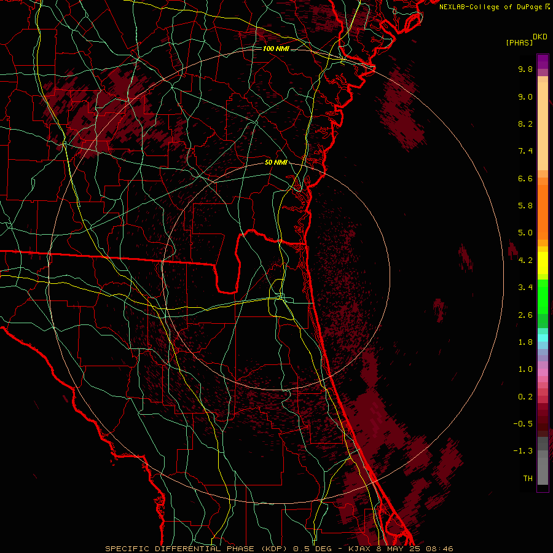Image resolution: width=553 pixels, height=553 pixels.
Task: Click the 7.4 scale value
Action: (525, 151)
